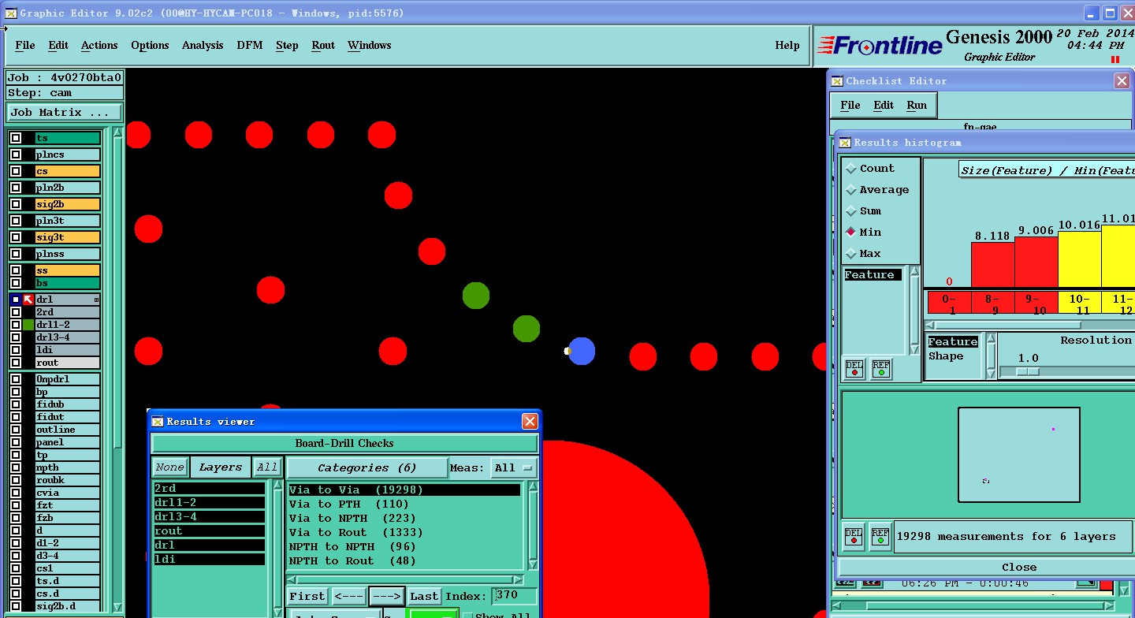Click the board overview thumbnail in histogram
Screen dimensions: 1135x618
(1018, 454)
